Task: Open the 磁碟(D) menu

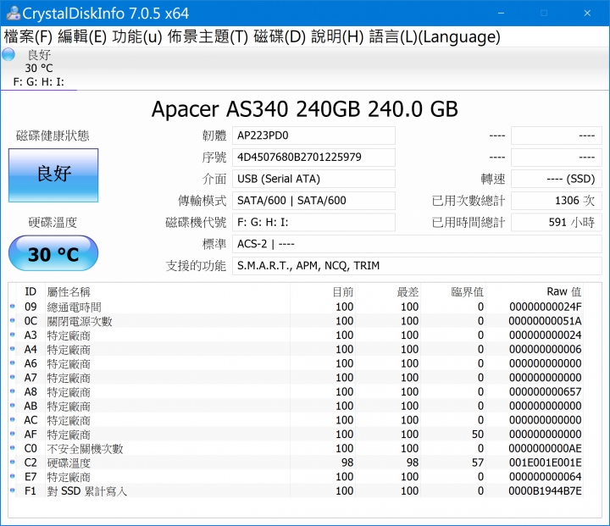Action: [x=280, y=37]
